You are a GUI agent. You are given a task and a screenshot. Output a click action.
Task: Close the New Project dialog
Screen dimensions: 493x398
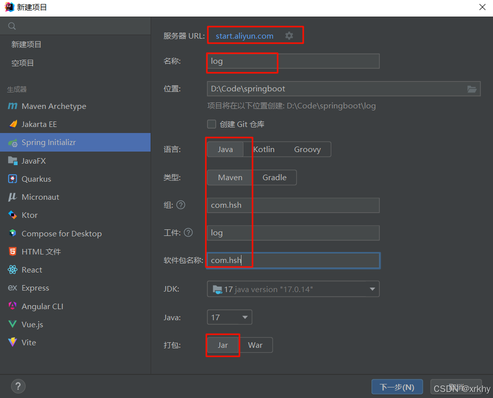(482, 7)
